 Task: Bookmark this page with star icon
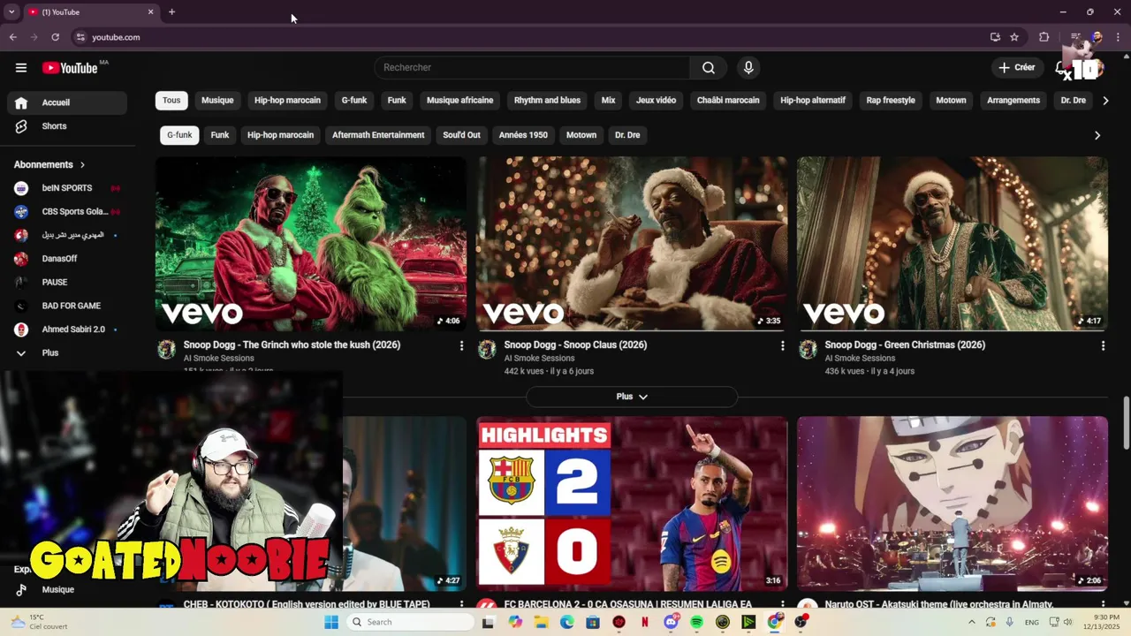[1014, 37]
